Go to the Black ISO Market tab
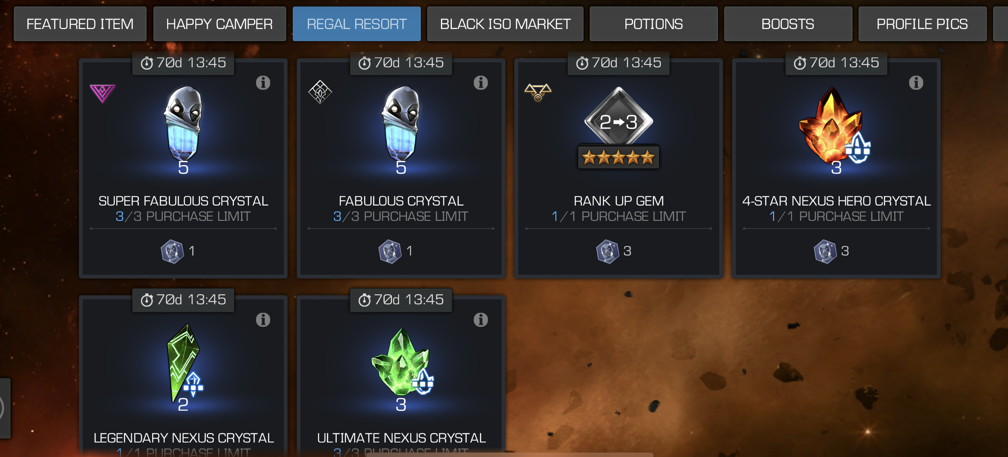Viewport: 1008px width, 457px height. pyautogui.click(x=505, y=24)
